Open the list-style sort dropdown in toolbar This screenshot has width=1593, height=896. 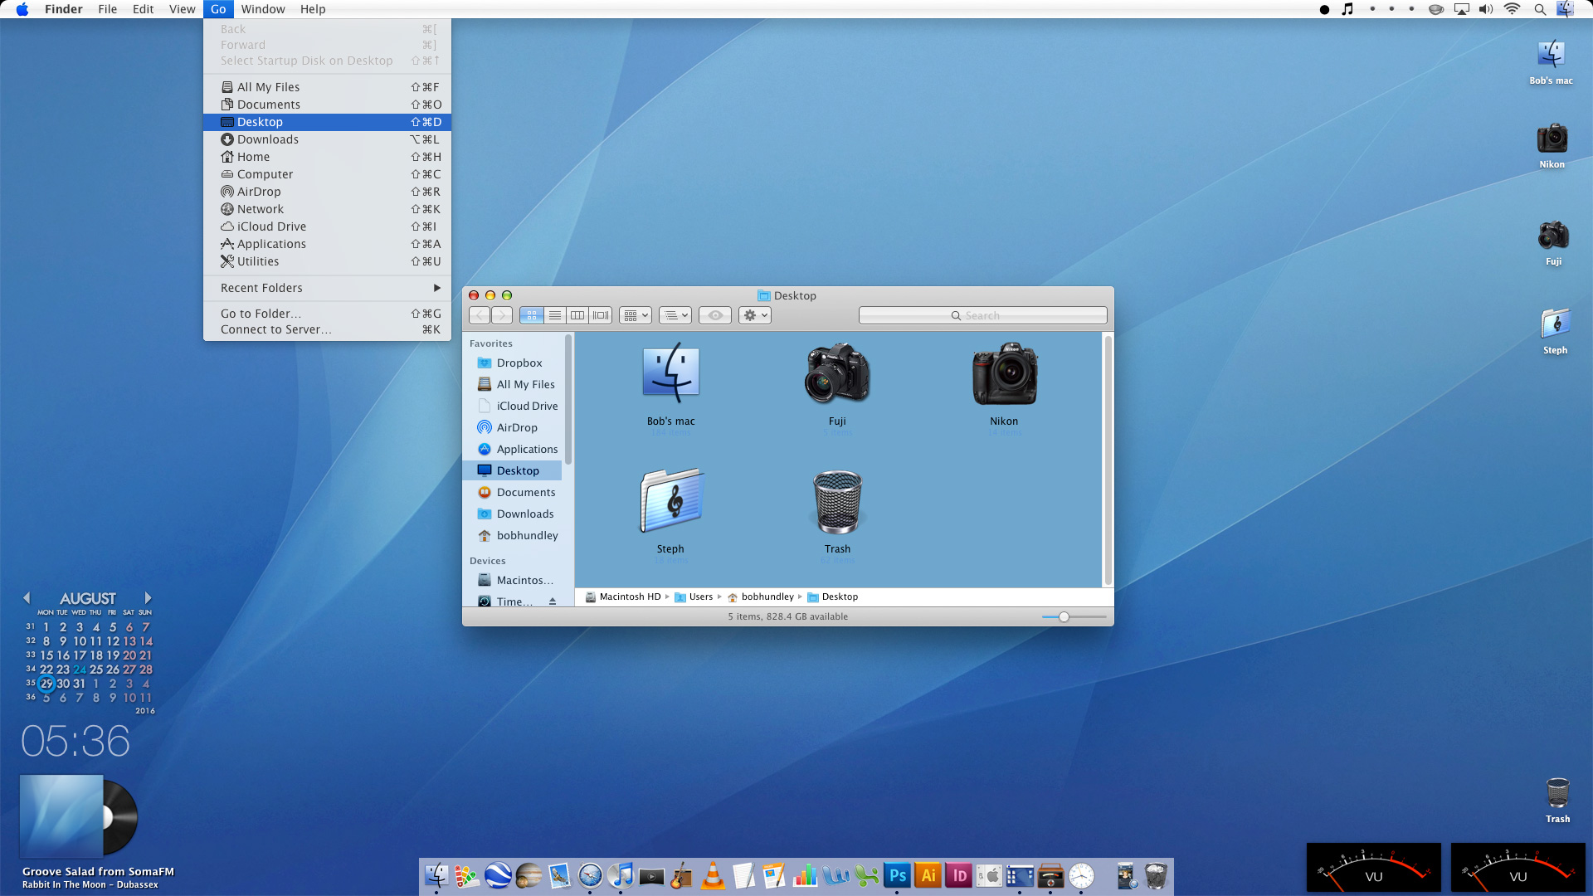click(x=675, y=315)
